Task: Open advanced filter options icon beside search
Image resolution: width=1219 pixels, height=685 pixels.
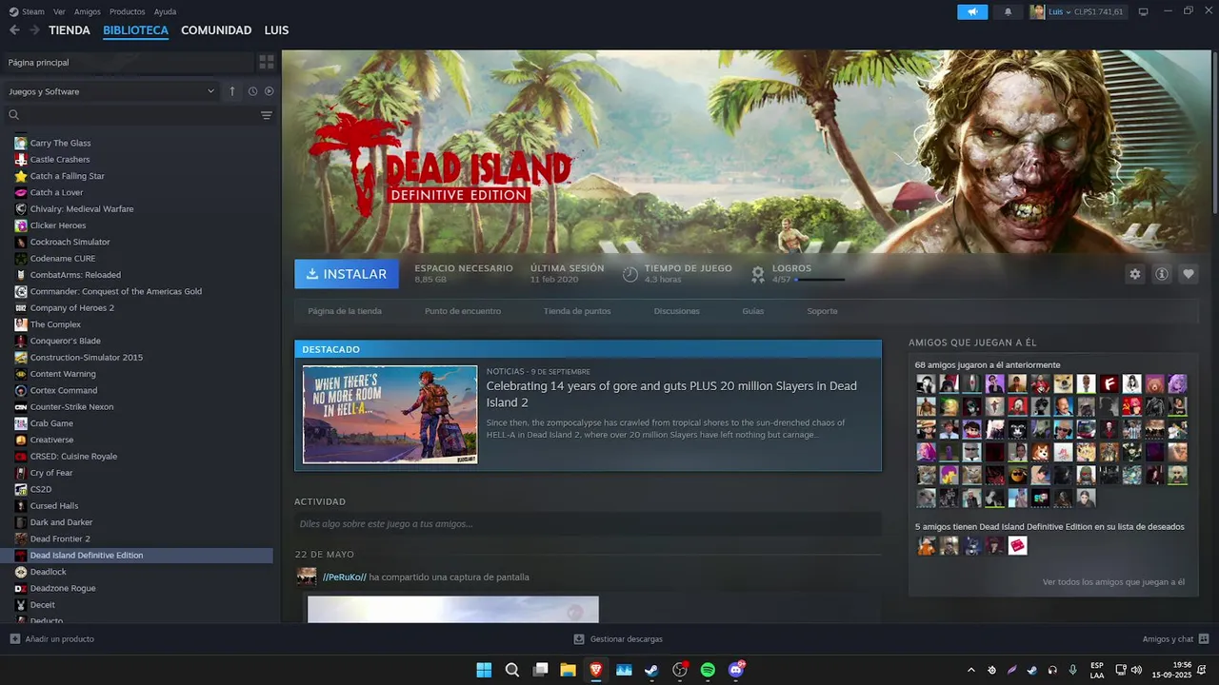Action: [x=267, y=115]
